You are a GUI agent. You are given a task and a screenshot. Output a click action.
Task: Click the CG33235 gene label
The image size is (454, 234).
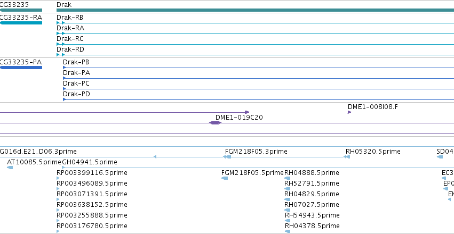(x=14, y=5)
